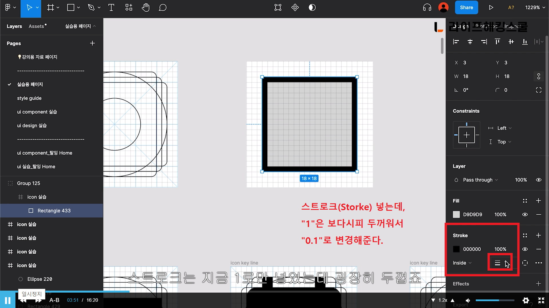Select the Pen tool in toolbar
Viewport: 549px width, 308px height.
[91, 7]
